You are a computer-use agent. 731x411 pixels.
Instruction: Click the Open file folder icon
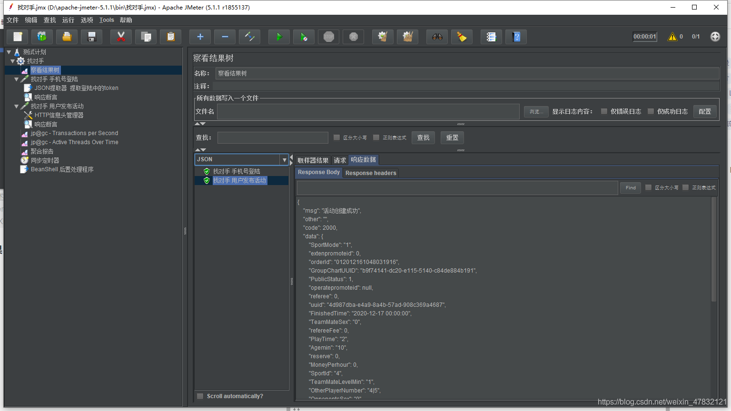(x=67, y=37)
